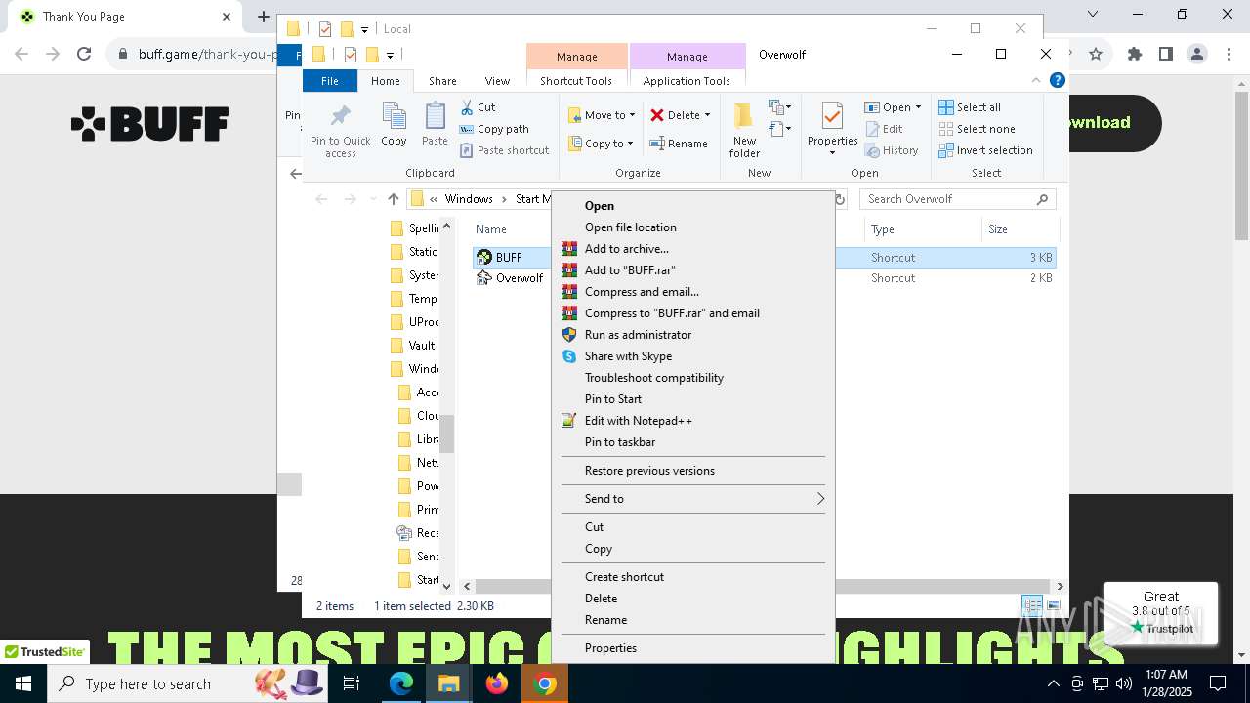Choose Delete in context menu

pyautogui.click(x=693, y=599)
